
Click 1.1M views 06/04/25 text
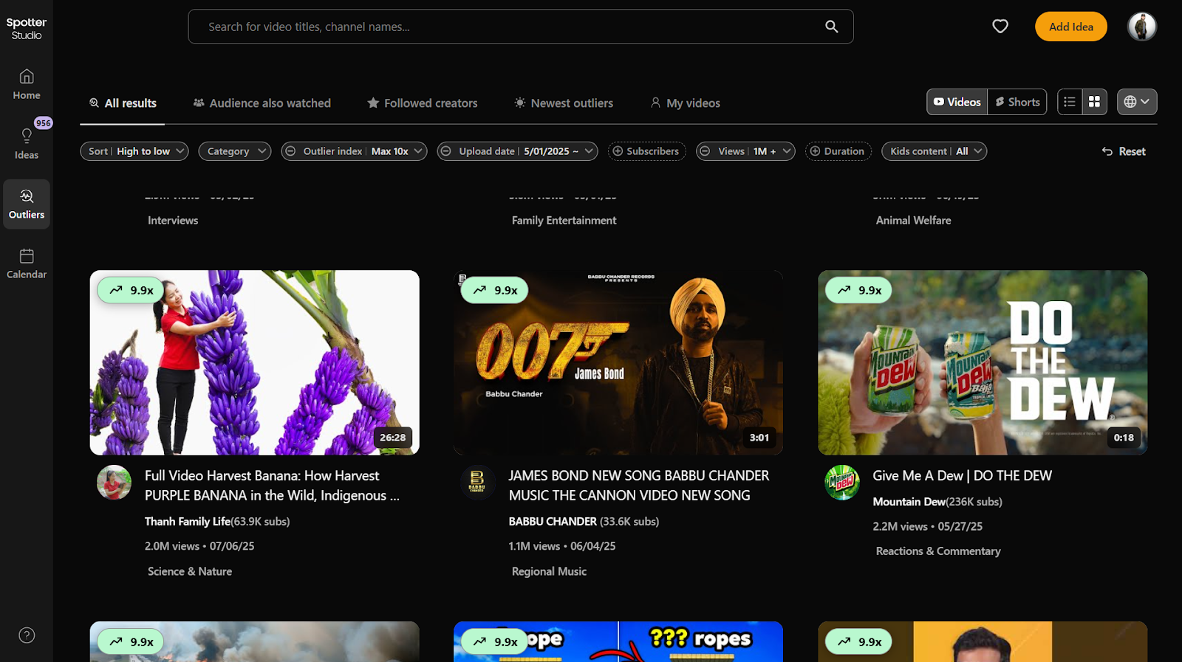click(562, 547)
